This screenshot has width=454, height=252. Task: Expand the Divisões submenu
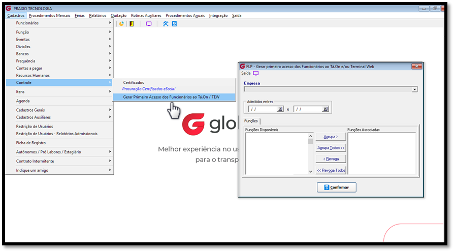coord(110,46)
